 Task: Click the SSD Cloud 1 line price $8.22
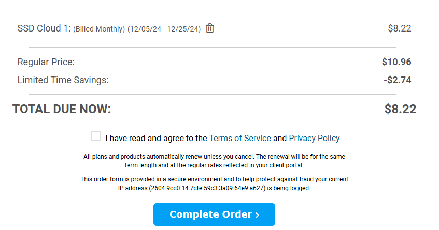coord(399,28)
